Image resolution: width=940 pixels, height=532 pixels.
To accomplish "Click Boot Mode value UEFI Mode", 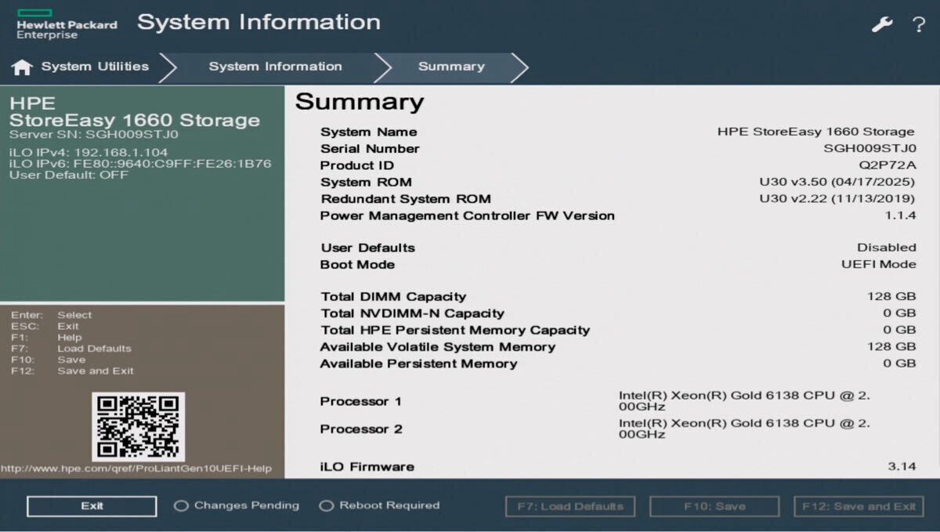I will pos(878,264).
